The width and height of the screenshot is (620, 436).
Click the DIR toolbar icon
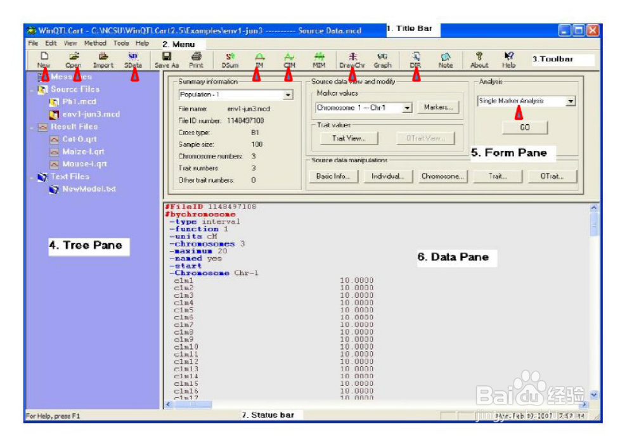(416, 60)
